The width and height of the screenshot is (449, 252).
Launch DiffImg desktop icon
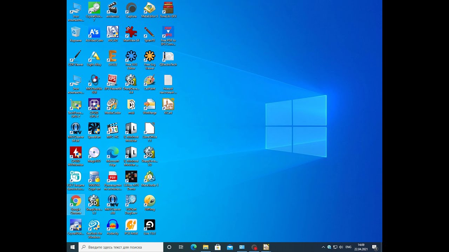point(150,203)
